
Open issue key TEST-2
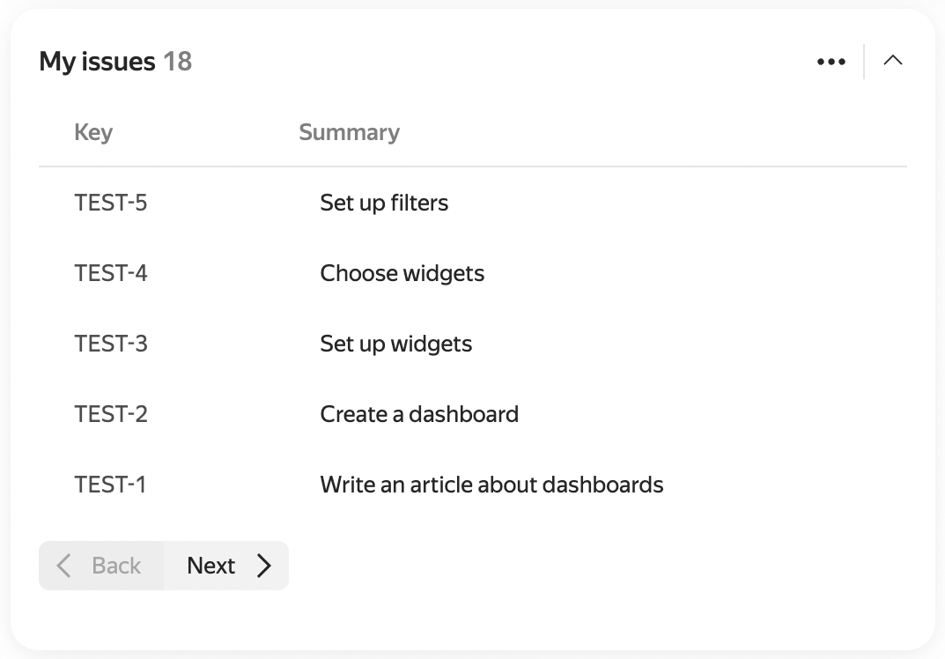(111, 415)
